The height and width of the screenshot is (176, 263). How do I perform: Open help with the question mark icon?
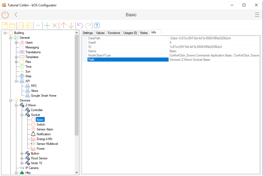97,25
